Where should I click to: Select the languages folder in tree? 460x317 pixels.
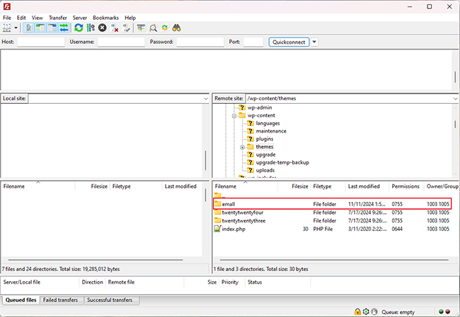268,124
